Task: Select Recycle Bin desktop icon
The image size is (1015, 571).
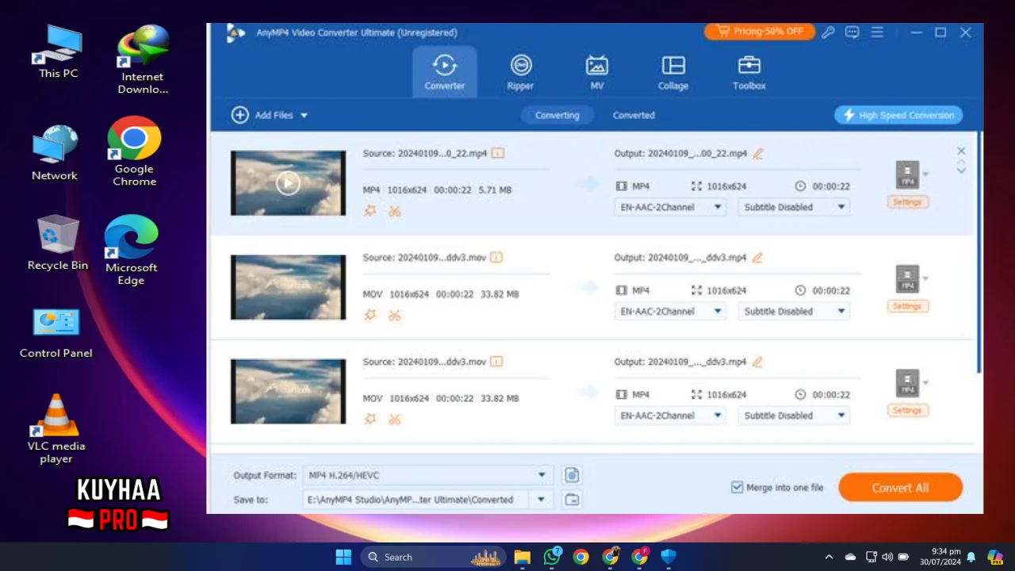Action: tap(58, 243)
